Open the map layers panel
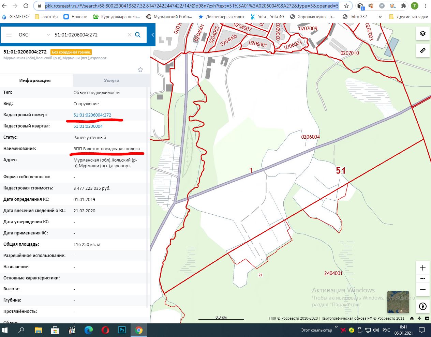Screen dimensions: 431x337 click(422, 33)
